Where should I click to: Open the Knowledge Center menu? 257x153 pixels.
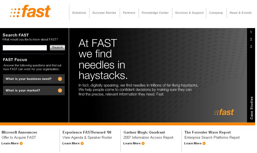point(155,13)
